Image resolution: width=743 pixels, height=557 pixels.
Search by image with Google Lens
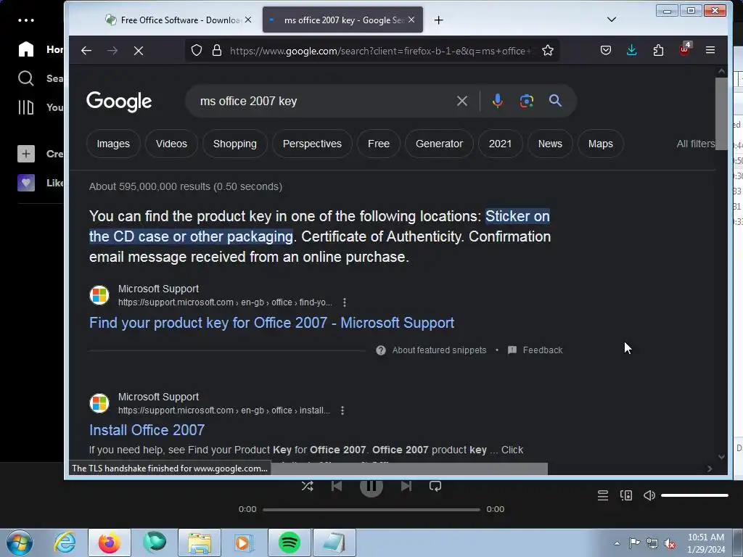tap(527, 101)
